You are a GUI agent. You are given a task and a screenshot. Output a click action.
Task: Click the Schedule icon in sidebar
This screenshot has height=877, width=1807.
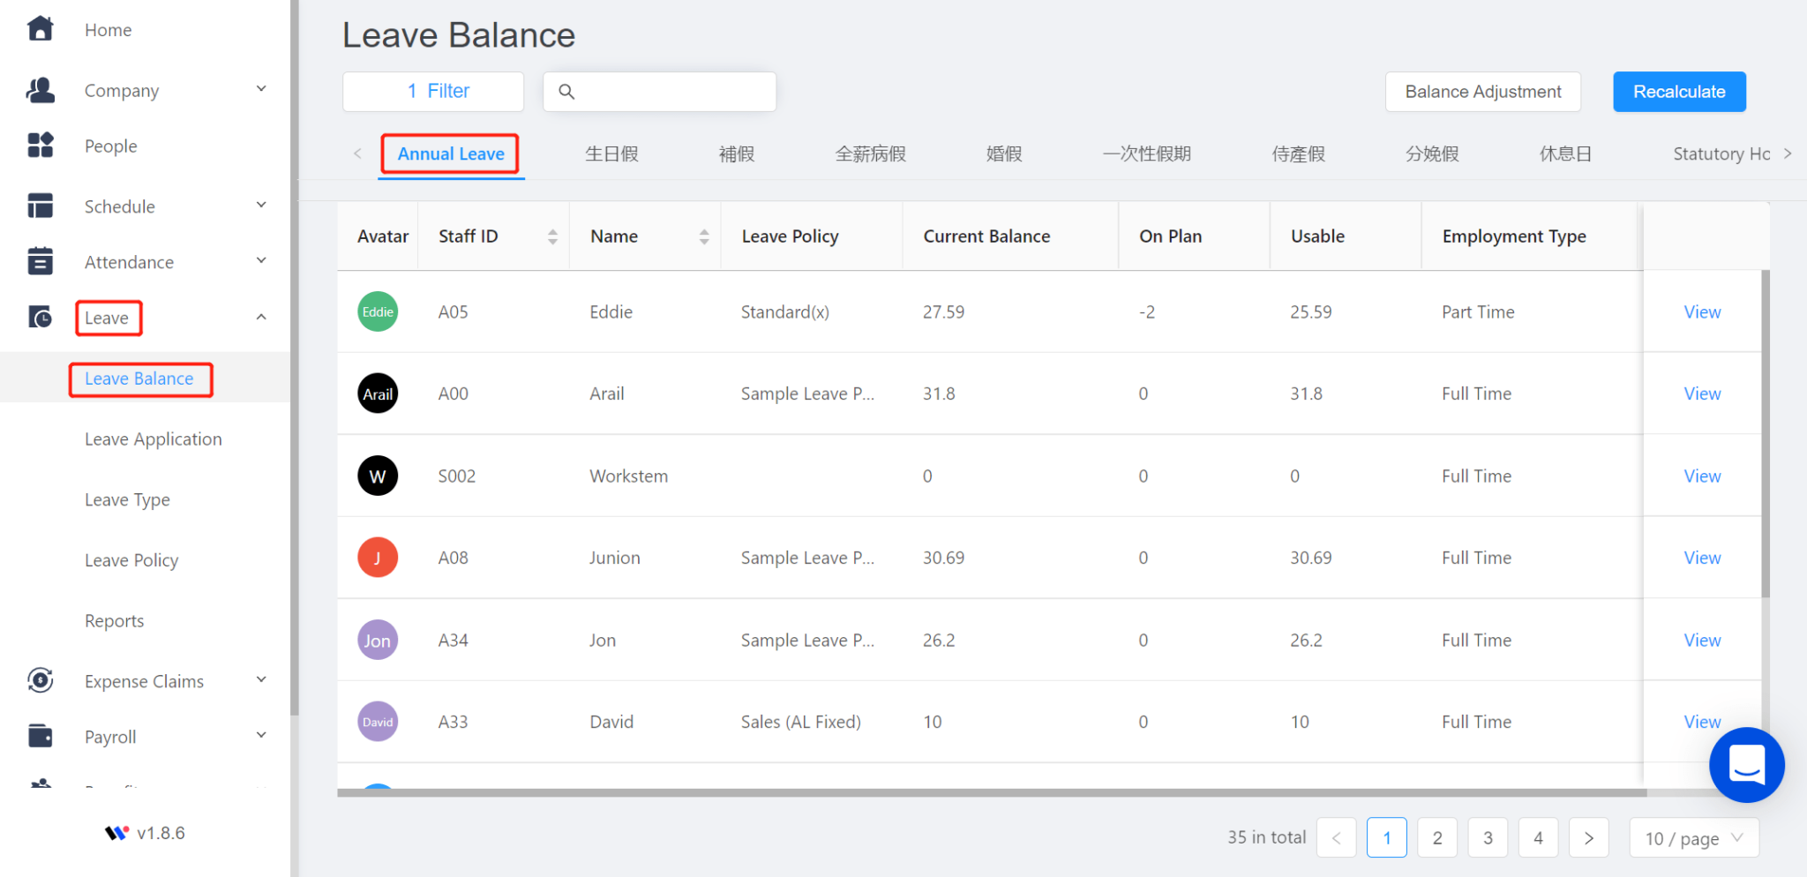(x=40, y=206)
